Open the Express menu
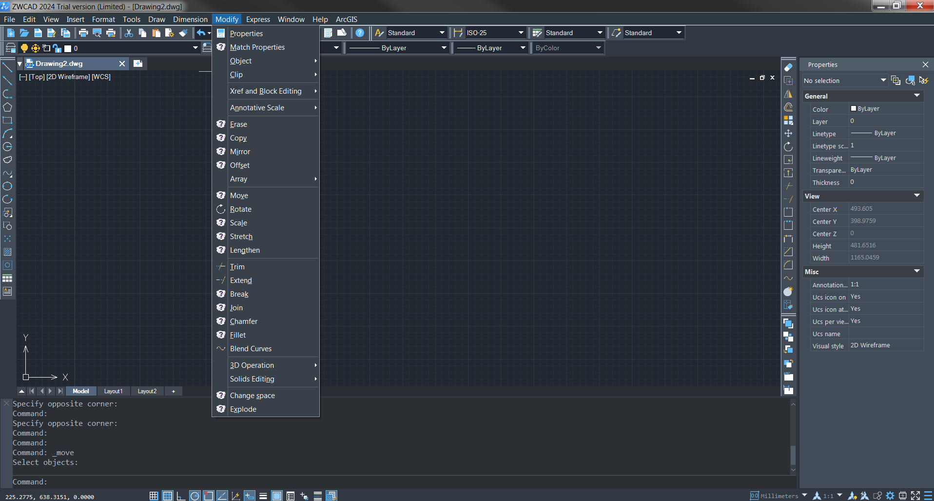The image size is (934, 501). pyautogui.click(x=258, y=20)
